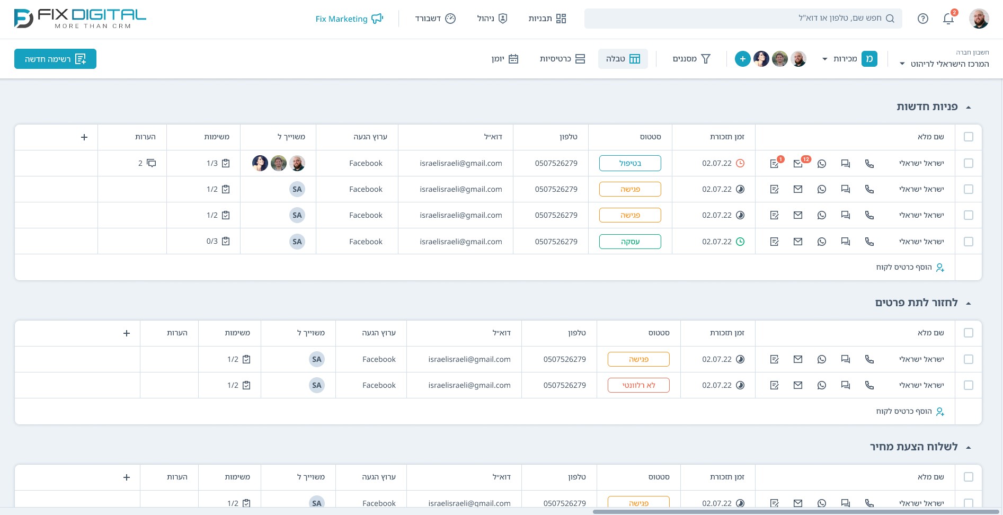Switch to כרטיסיות view

click(562, 59)
